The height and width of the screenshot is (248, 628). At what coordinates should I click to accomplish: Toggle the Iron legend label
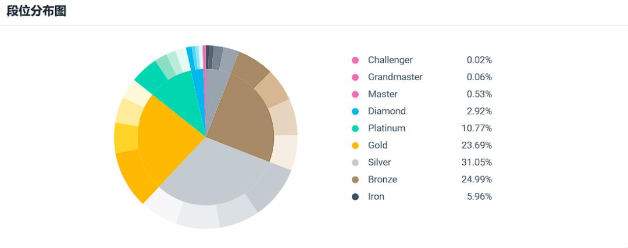point(376,197)
